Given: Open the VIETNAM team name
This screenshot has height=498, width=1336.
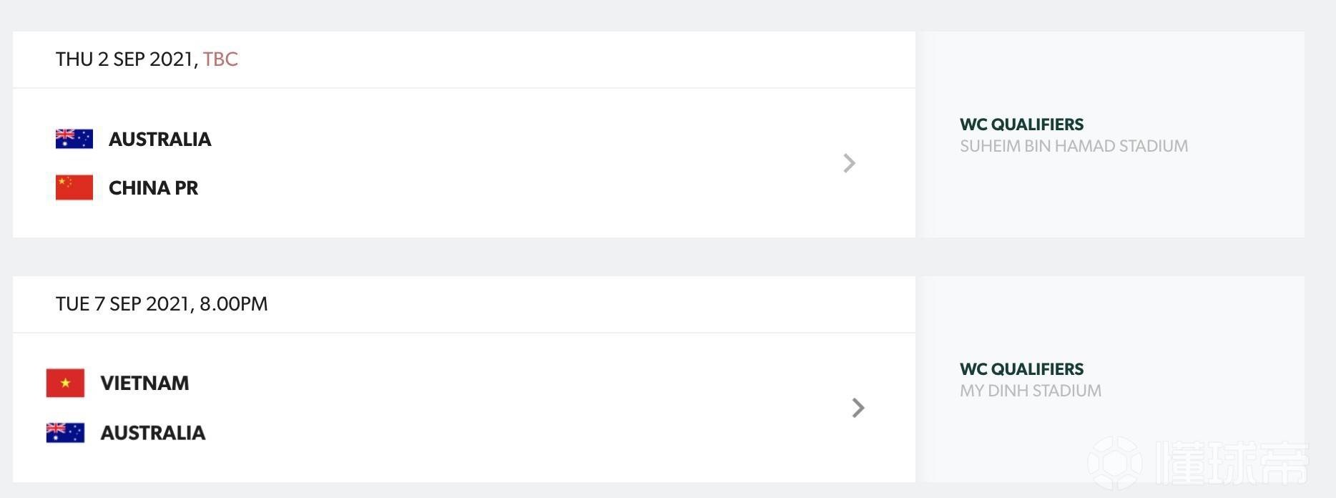Looking at the screenshot, I should [144, 384].
